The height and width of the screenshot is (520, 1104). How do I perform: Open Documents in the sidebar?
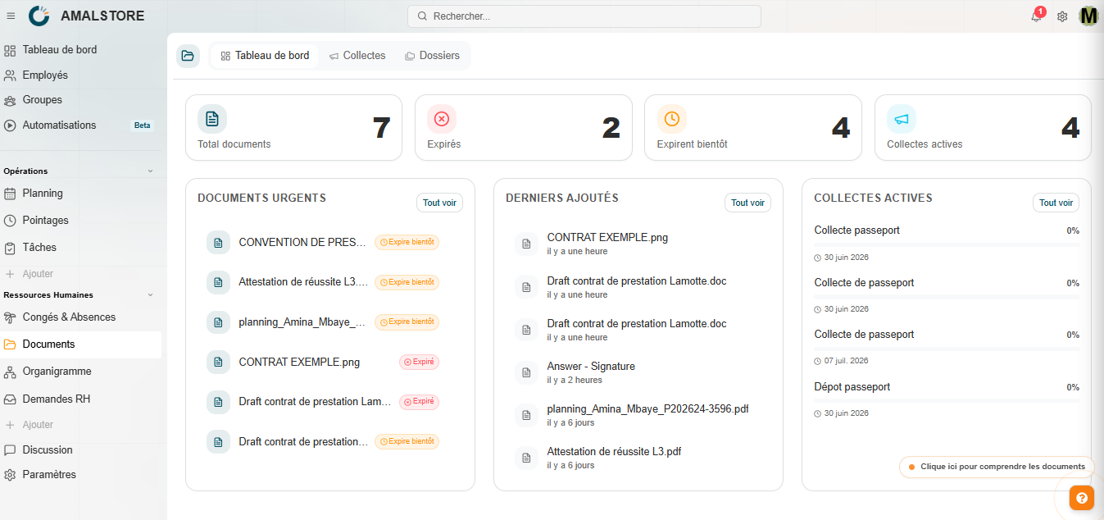click(x=80, y=344)
